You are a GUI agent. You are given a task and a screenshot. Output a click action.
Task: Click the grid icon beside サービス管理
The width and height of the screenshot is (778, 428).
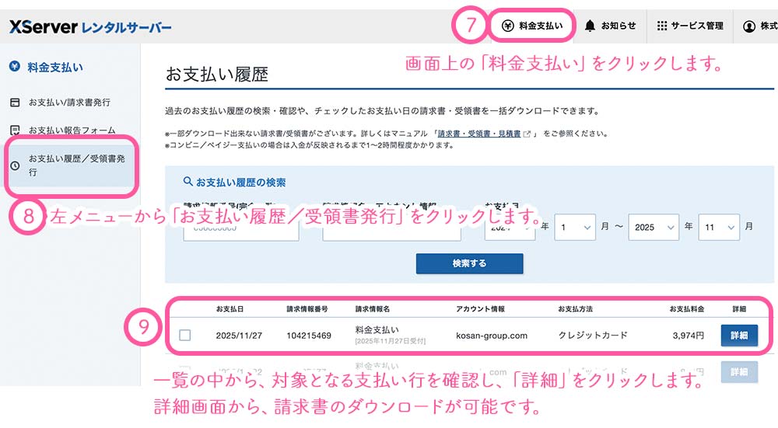pos(662,26)
